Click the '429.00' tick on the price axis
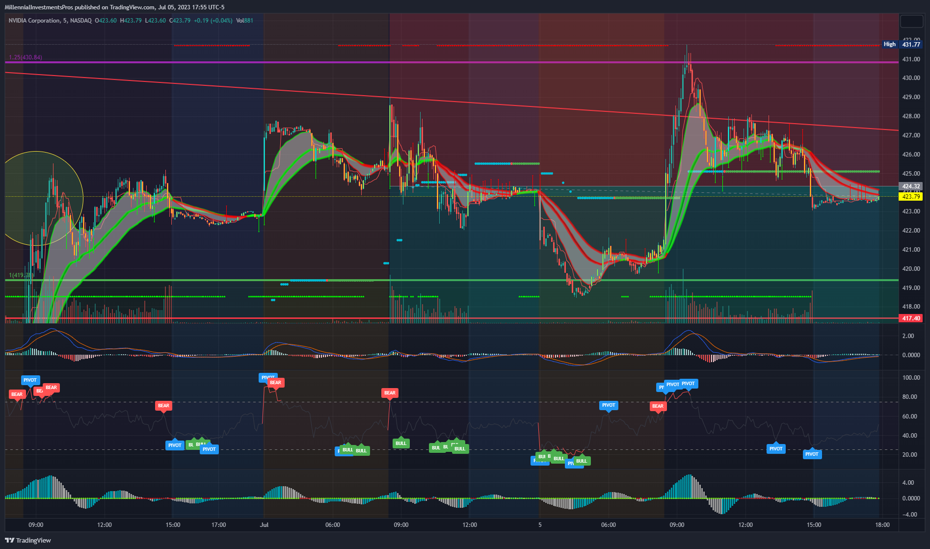The image size is (930, 549). point(911,97)
